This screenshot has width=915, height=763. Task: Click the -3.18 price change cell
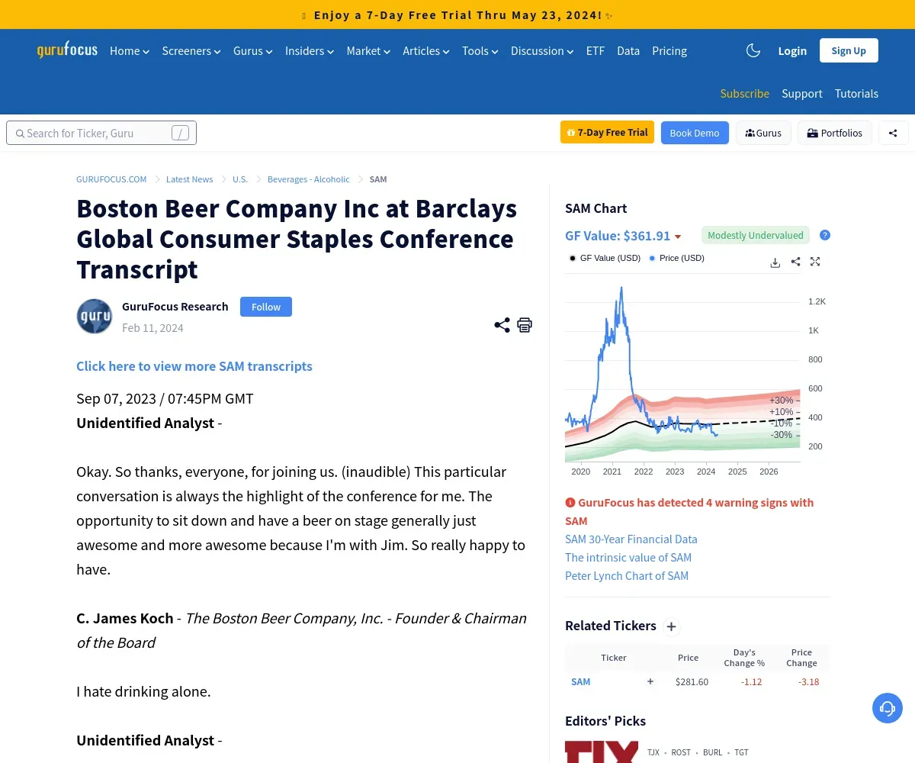808,681
